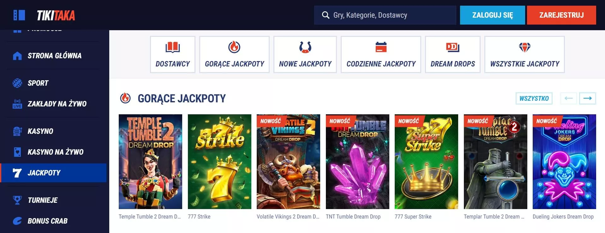Viewport: 605px width, 233px height.
Task: Click the Zarejestruj button
Action: tap(561, 15)
